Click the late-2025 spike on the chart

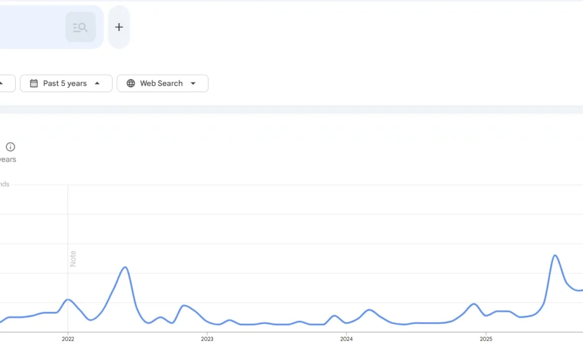tap(554, 256)
